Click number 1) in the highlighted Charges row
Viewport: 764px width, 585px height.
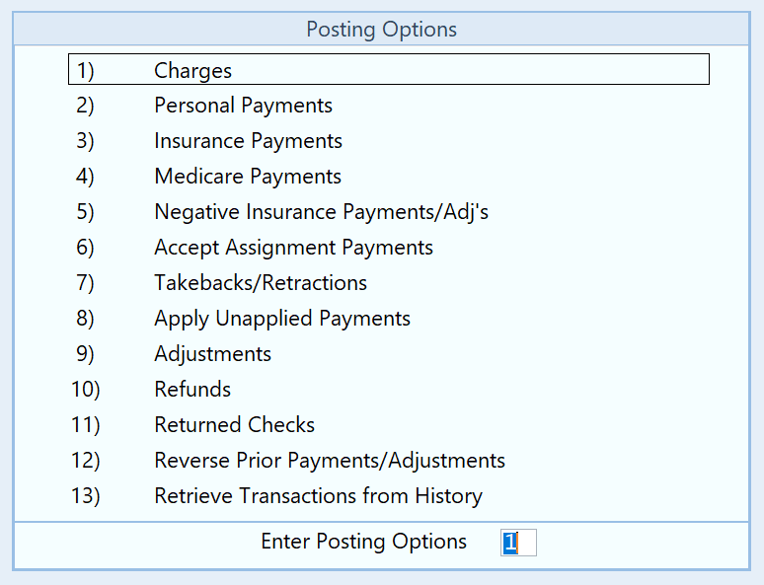(x=86, y=70)
